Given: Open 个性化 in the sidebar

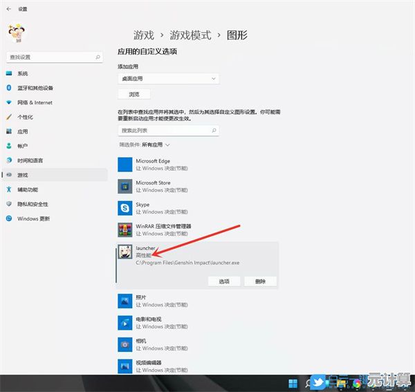Looking at the screenshot, I should tap(55, 117).
